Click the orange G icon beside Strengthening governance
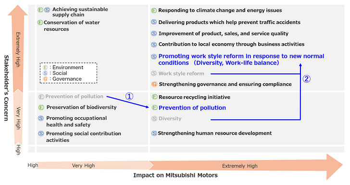The image size is (350, 185). point(154,84)
